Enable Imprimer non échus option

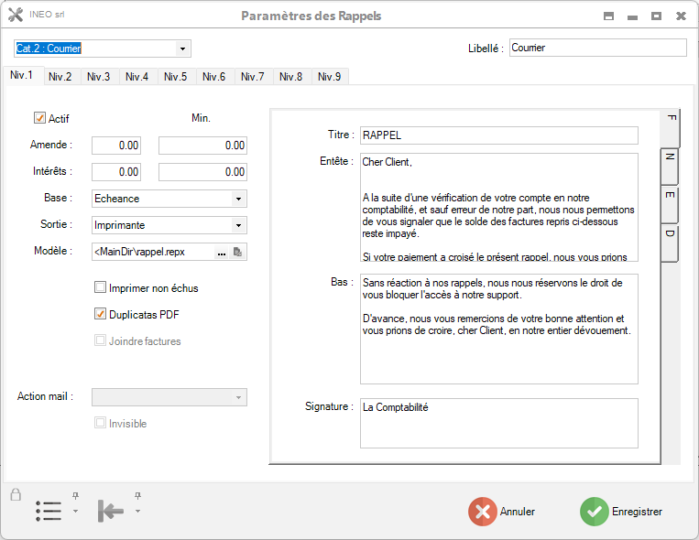pos(101,287)
